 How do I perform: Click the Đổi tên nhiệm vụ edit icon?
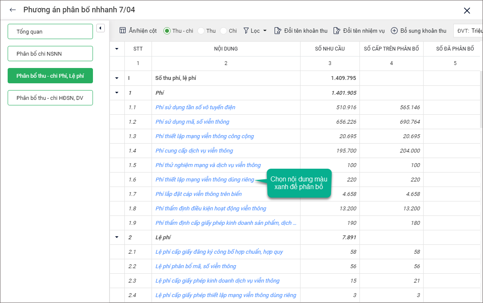(x=337, y=31)
